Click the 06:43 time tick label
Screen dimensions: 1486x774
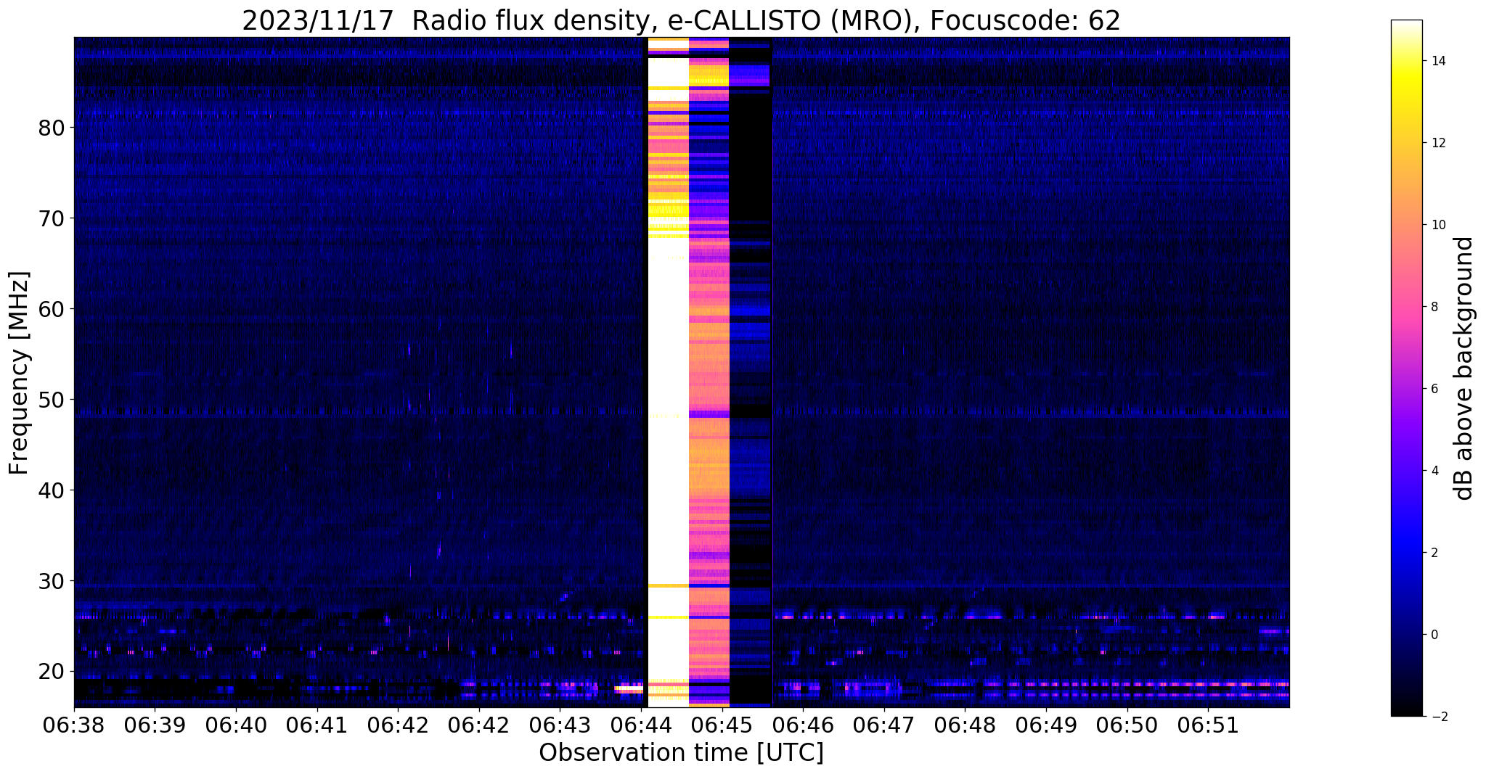[x=560, y=725]
